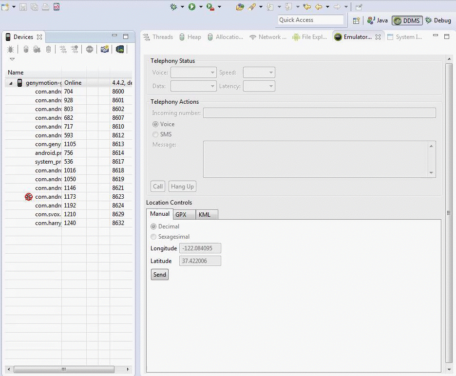Click the Debug bug icon in top toolbar

coord(174,7)
